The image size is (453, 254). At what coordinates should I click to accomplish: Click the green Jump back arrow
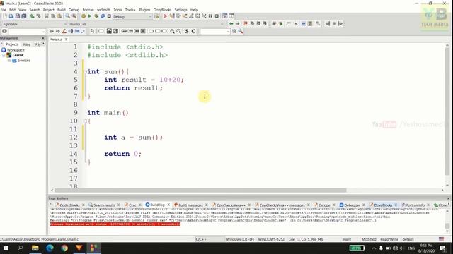[231, 23]
